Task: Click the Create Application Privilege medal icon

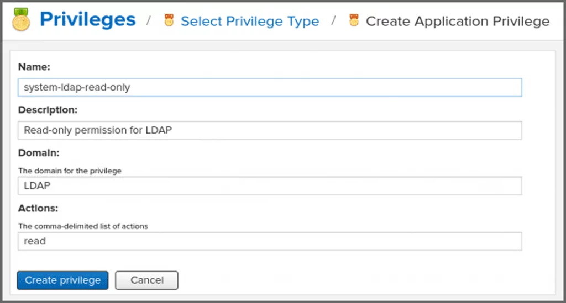Action: pos(354,21)
